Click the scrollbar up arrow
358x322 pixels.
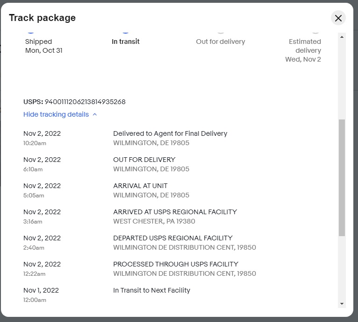coord(342,37)
